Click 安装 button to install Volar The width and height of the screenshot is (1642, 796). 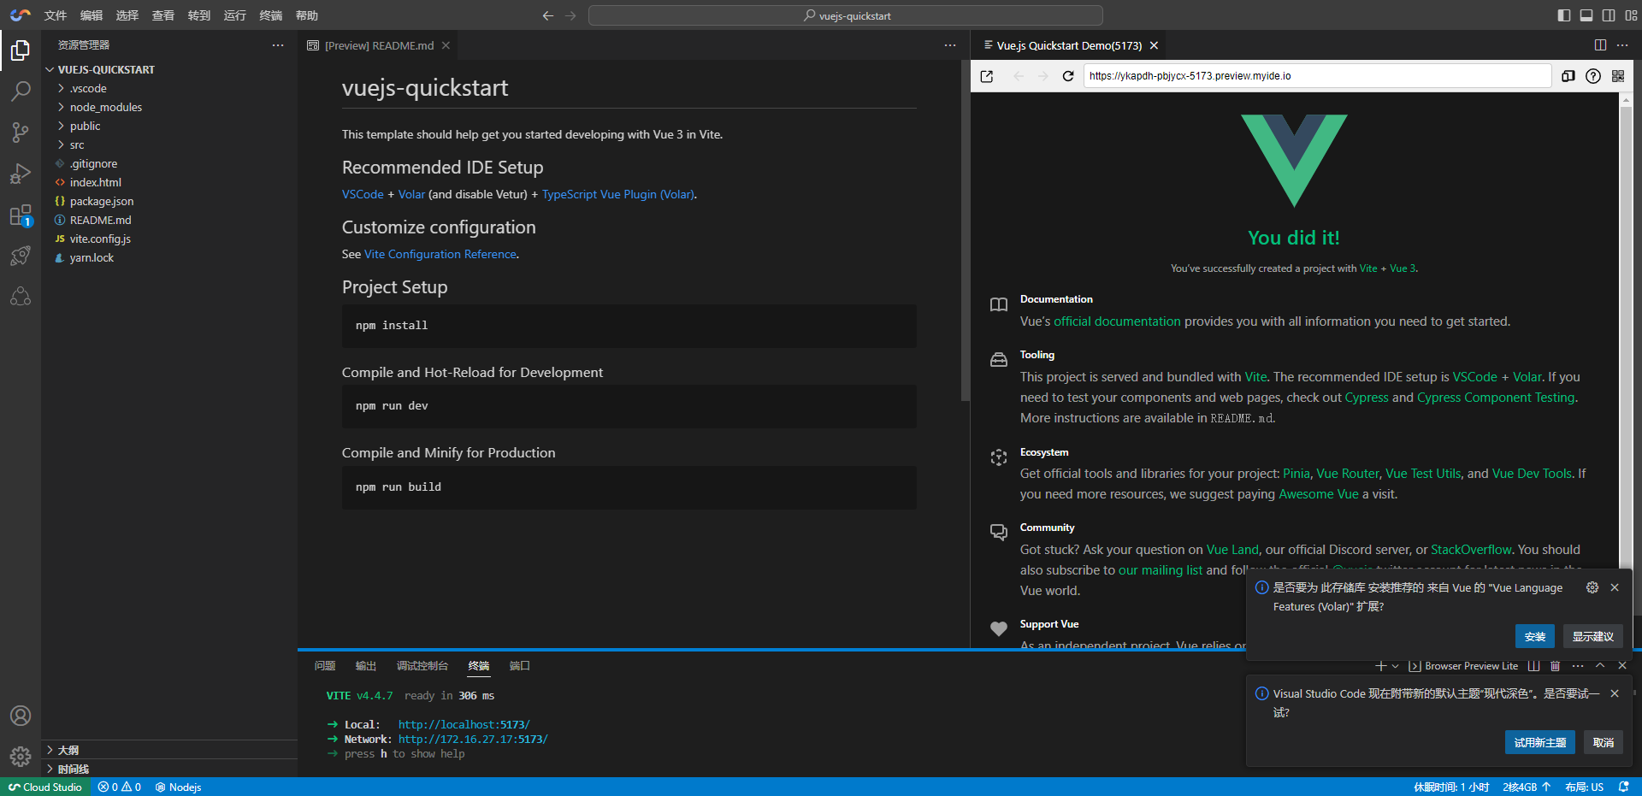click(x=1535, y=636)
